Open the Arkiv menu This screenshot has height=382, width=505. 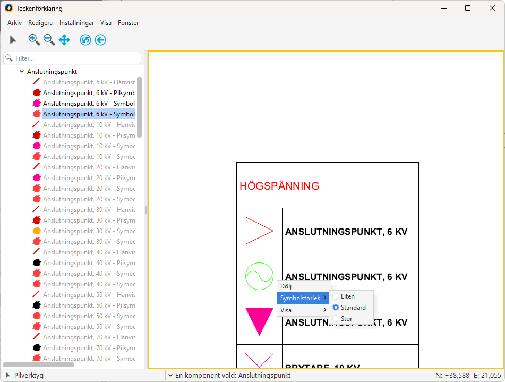click(14, 23)
